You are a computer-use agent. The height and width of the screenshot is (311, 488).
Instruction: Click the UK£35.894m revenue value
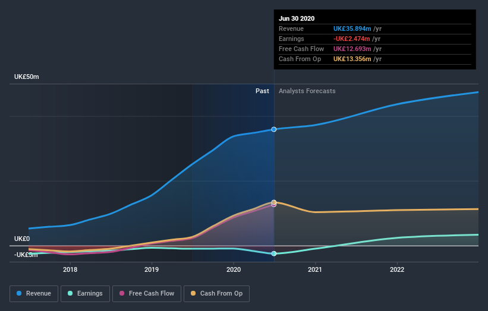(x=352, y=28)
